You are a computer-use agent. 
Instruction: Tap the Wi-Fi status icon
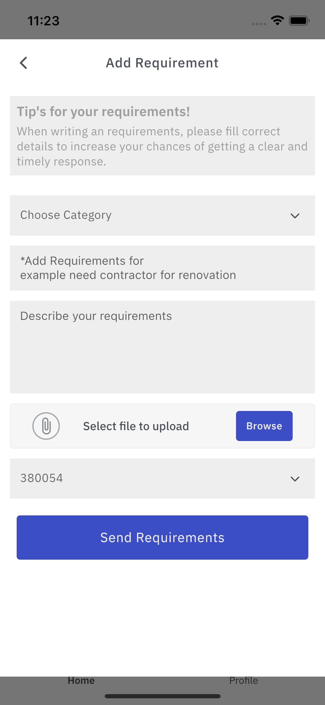pyautogui.click(x=277, y=21)
